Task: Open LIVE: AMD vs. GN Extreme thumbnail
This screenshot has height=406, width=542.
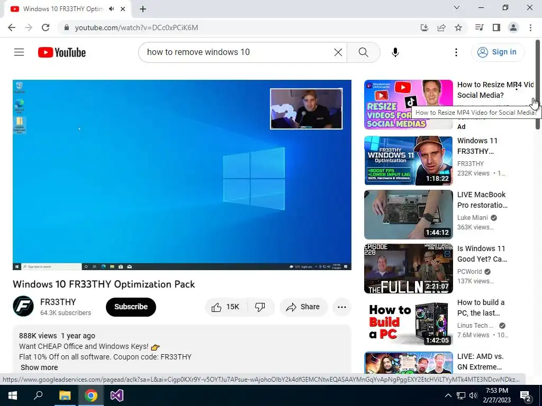Action: pyautogui.click(x=408, y=363)
